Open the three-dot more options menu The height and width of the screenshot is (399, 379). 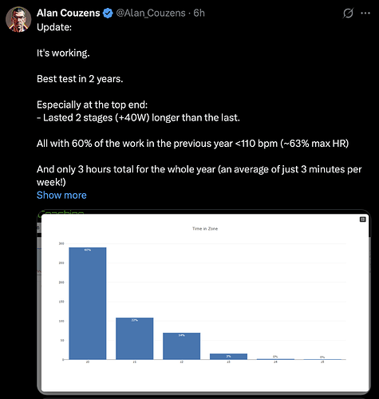pyautogui.click(x=365, y=13)
